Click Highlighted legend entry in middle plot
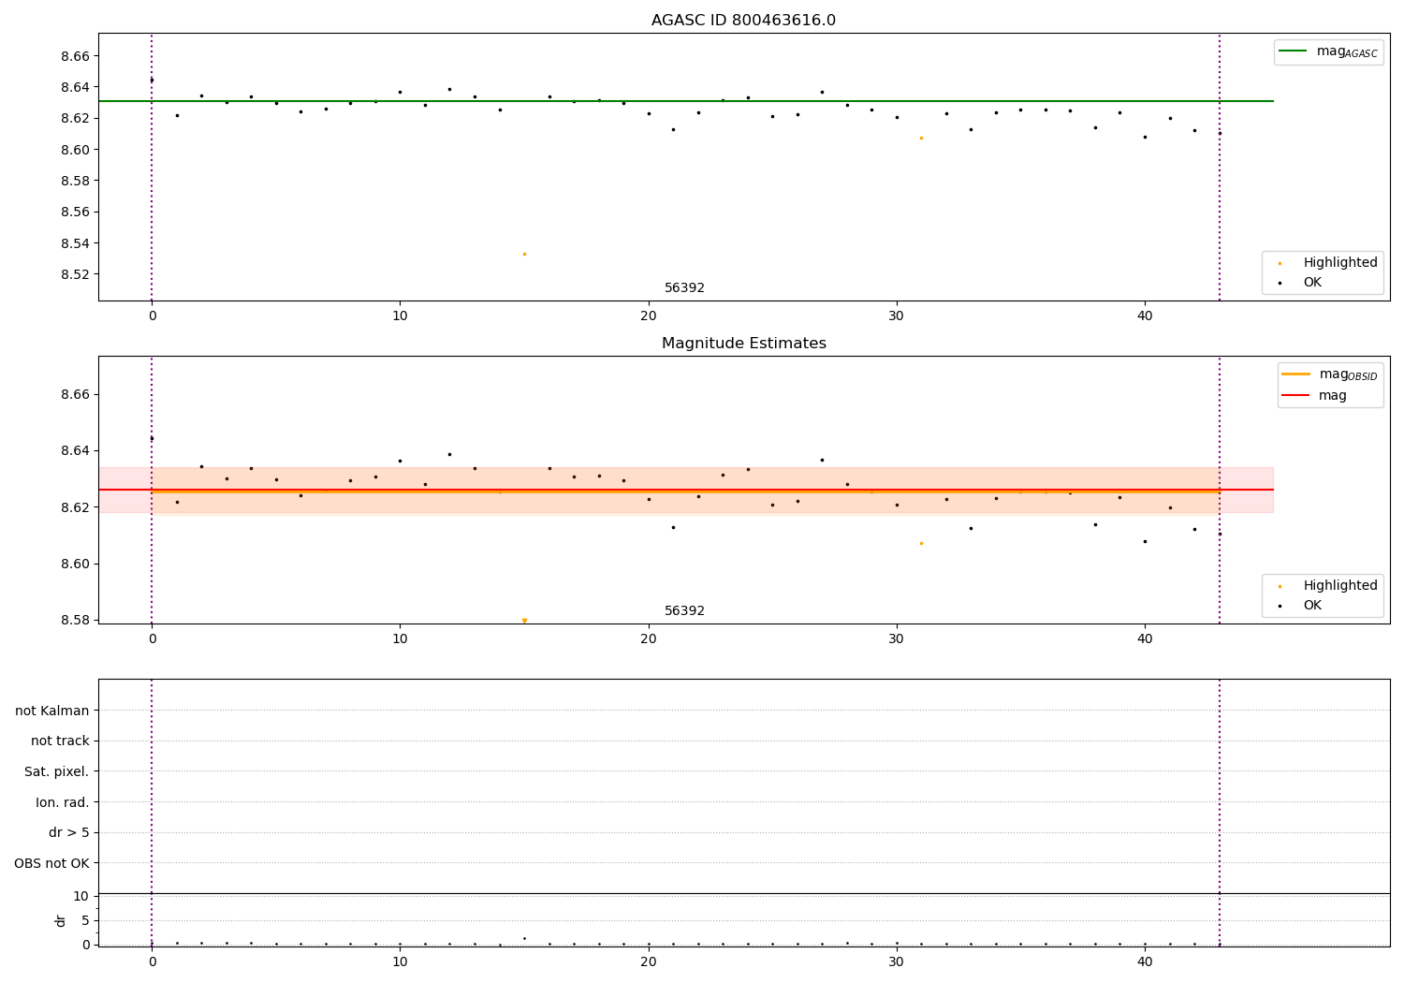The width and height of the screenshot is (1404, 983). pos(1339,586)
